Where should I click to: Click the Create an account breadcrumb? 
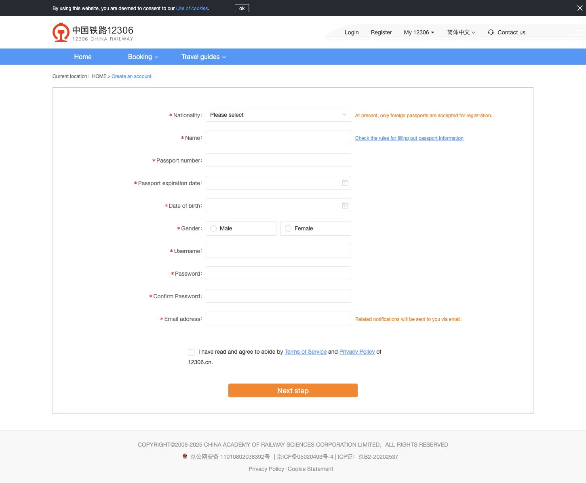click(131, 76)
